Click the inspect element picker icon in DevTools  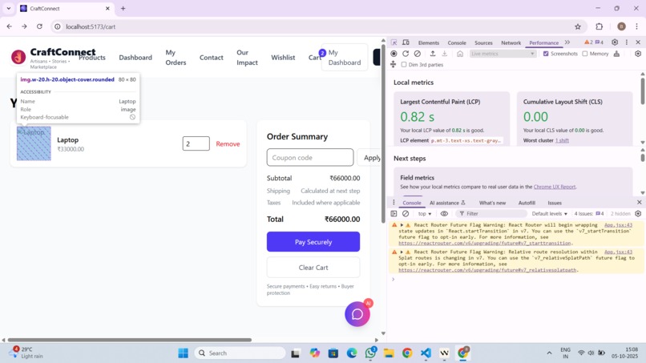point(394,42)
